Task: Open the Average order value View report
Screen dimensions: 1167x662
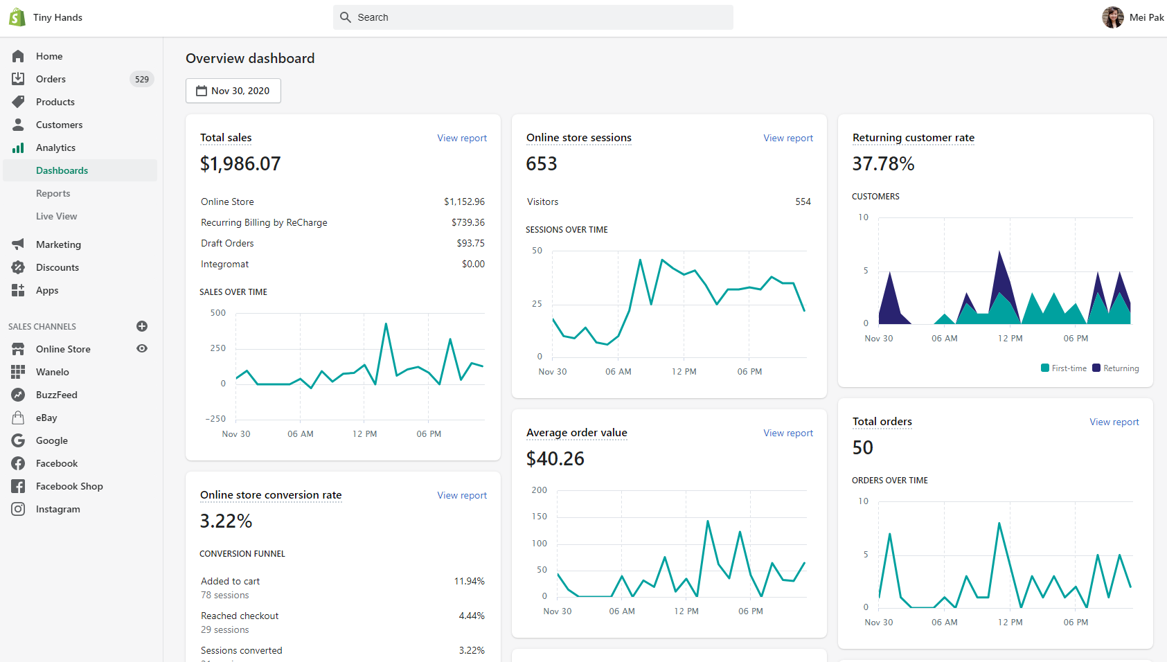Action: pos(788,433)
